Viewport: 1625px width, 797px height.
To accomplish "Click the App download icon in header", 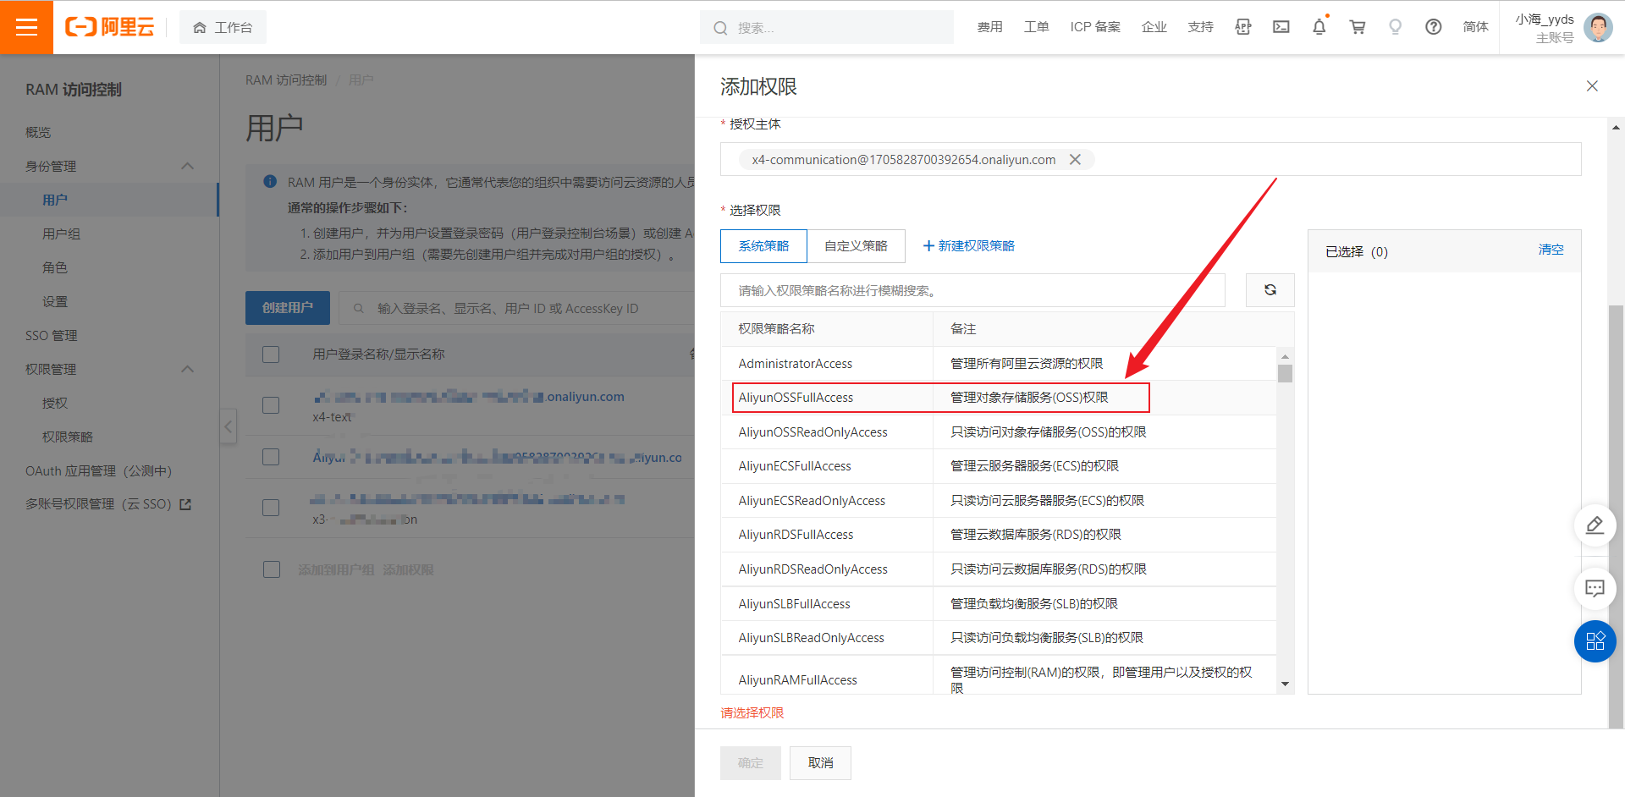I will coord(1242,27).
